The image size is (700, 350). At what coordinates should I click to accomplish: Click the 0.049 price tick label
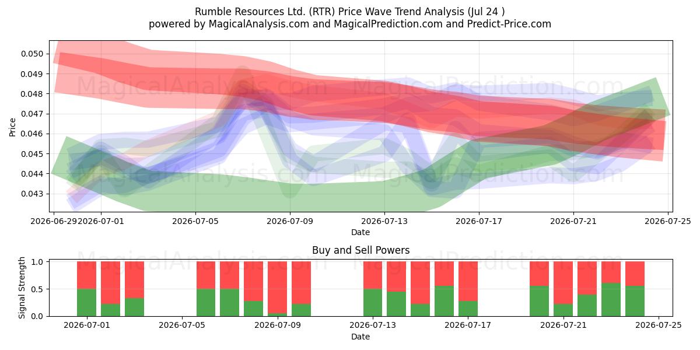(33, 74)
